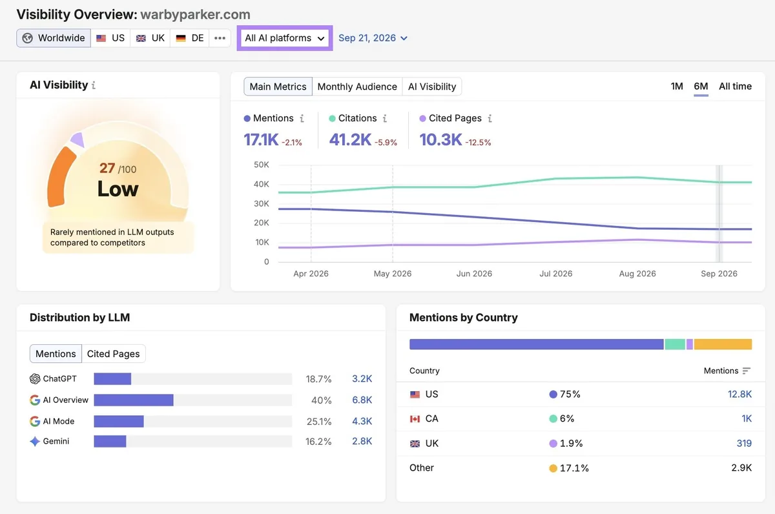The height and width of the screenshot is (514, 775).
Task: Select the Mentions tab in Distribution by LLM
Action: 56,354
